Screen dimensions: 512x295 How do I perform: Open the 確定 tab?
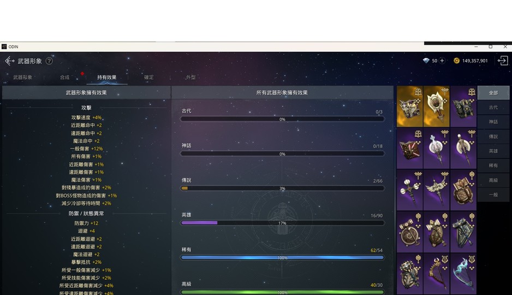coord(148,78)
